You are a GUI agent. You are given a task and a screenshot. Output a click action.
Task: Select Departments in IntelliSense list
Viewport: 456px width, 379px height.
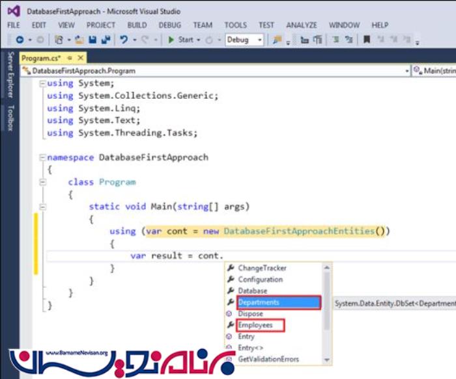258,302
